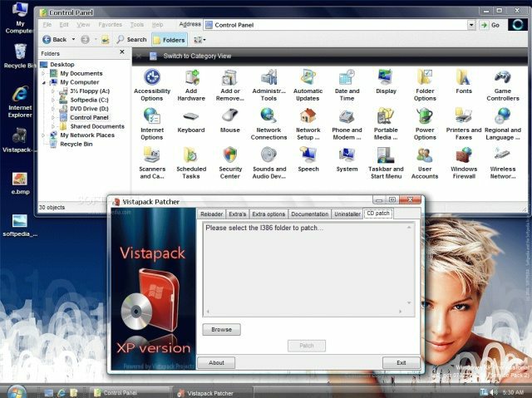Click the Back navigation button
This screenshot has width=532, height=398.
click(55, 39)
